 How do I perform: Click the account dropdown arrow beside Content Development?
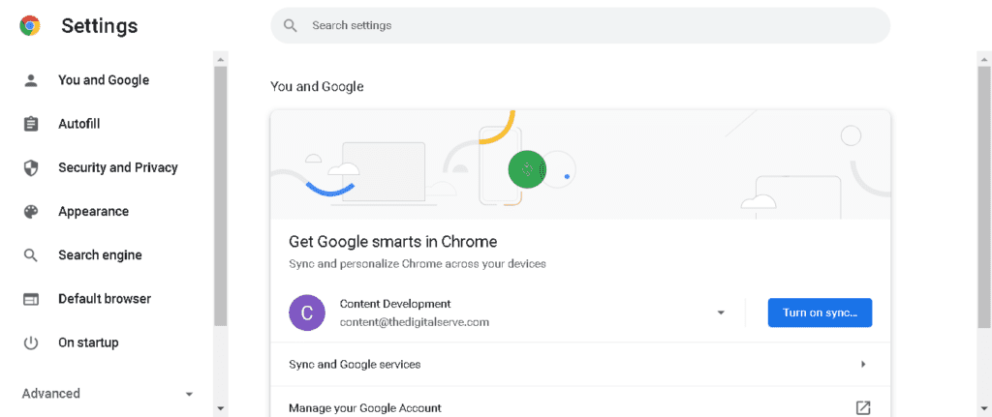click(x=721, y=313)
